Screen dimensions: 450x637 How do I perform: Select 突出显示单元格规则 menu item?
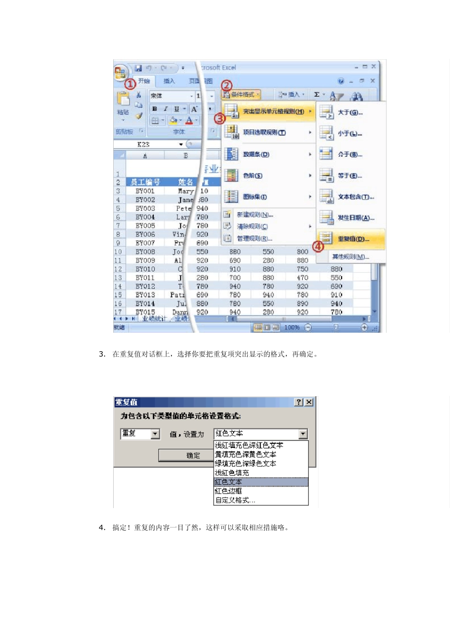[269, 111]
